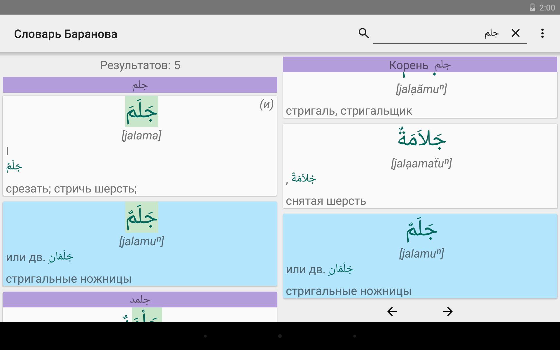Tap the battery icon in status bar
Screen dimensions: 560x350
pyautogui.click(x=532, y=7)
